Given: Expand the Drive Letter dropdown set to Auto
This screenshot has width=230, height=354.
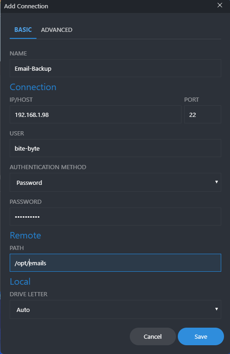Looking at the screenshot, I should 115,310.
